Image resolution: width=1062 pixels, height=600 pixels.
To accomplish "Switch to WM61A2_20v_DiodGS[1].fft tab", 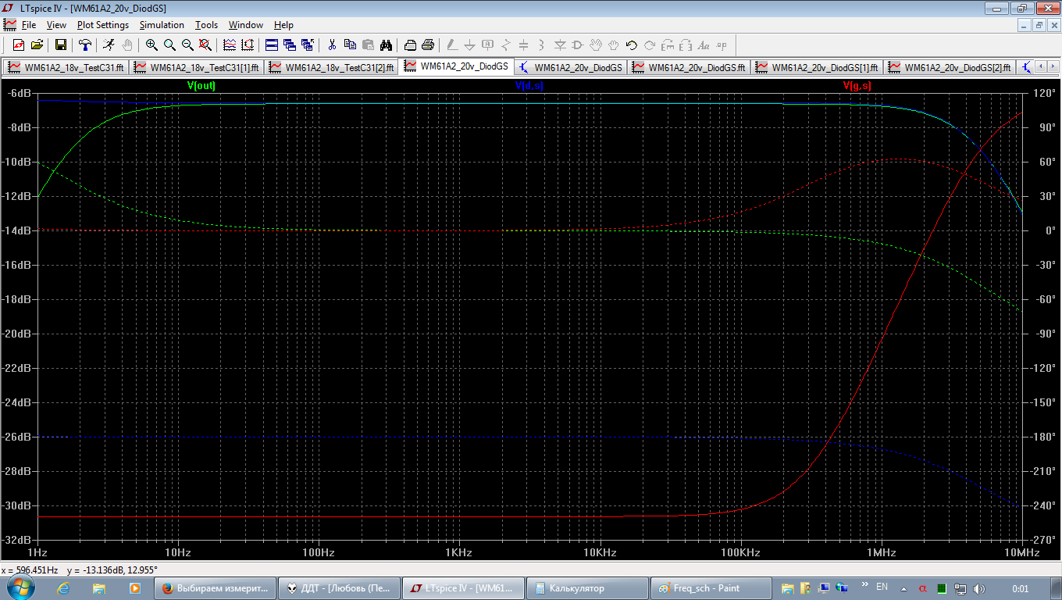I will [x=818, y=67].
